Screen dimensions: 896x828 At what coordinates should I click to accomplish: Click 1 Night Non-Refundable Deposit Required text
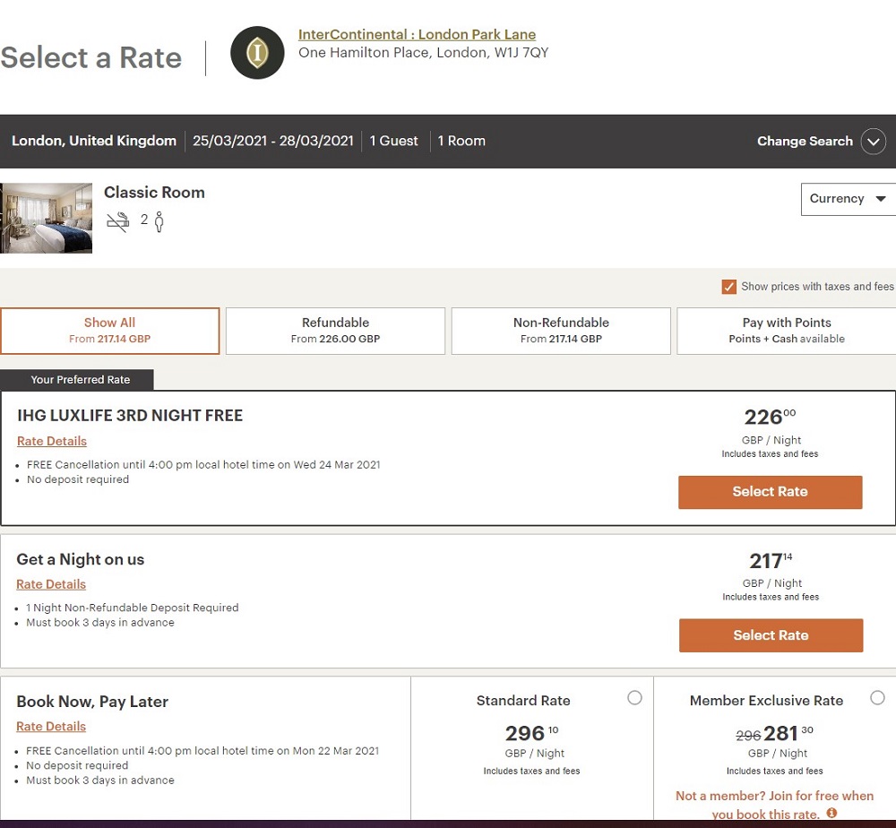(132, 608)
